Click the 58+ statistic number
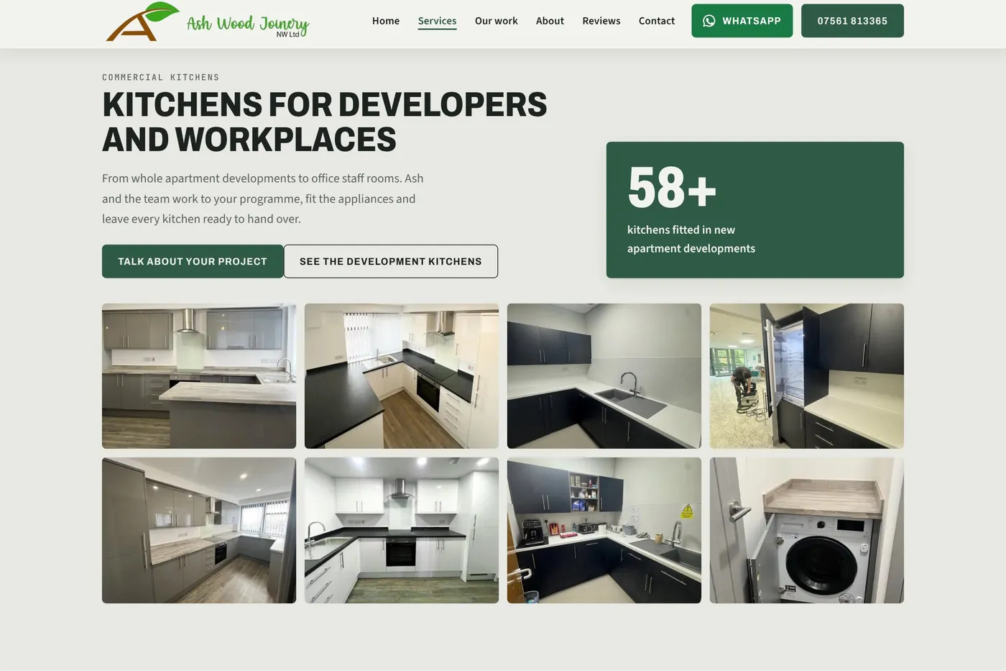 click(x=672, y=188)
